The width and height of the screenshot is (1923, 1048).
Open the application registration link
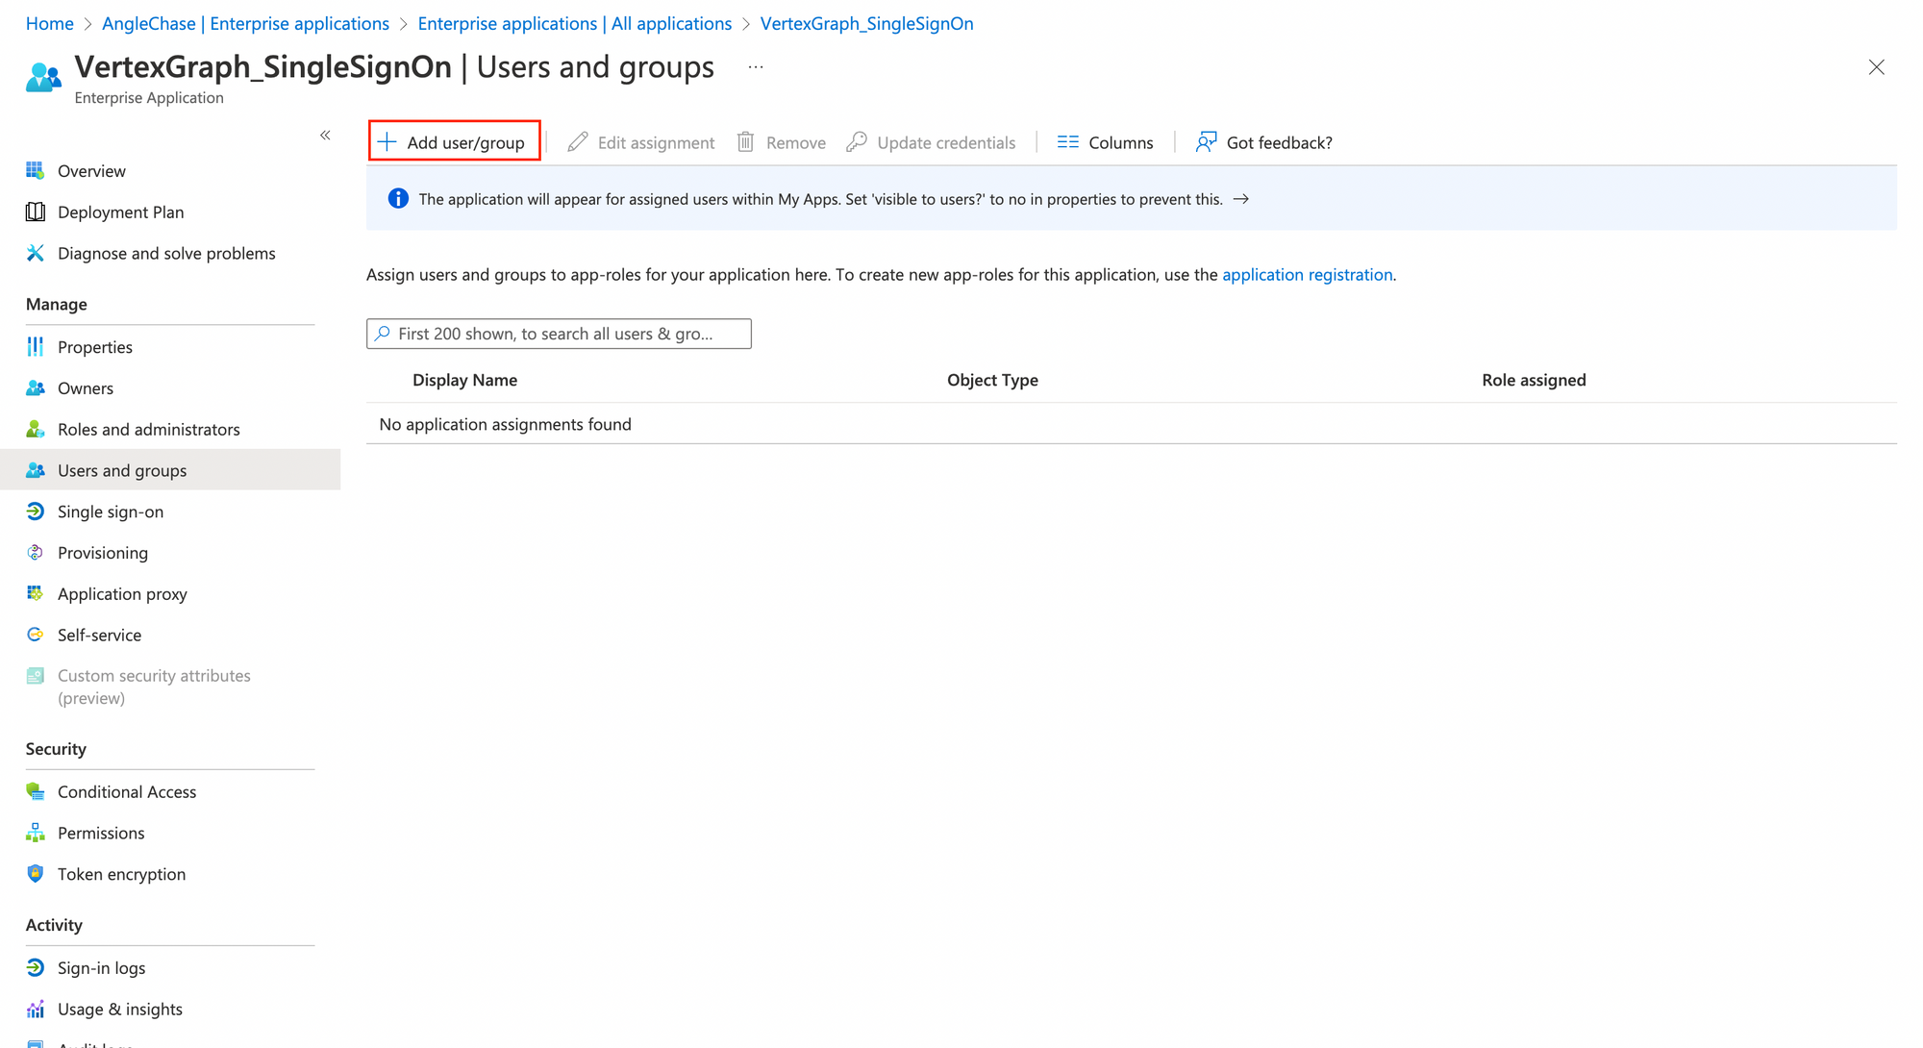pyautogui.click(x=1307, y=274)
